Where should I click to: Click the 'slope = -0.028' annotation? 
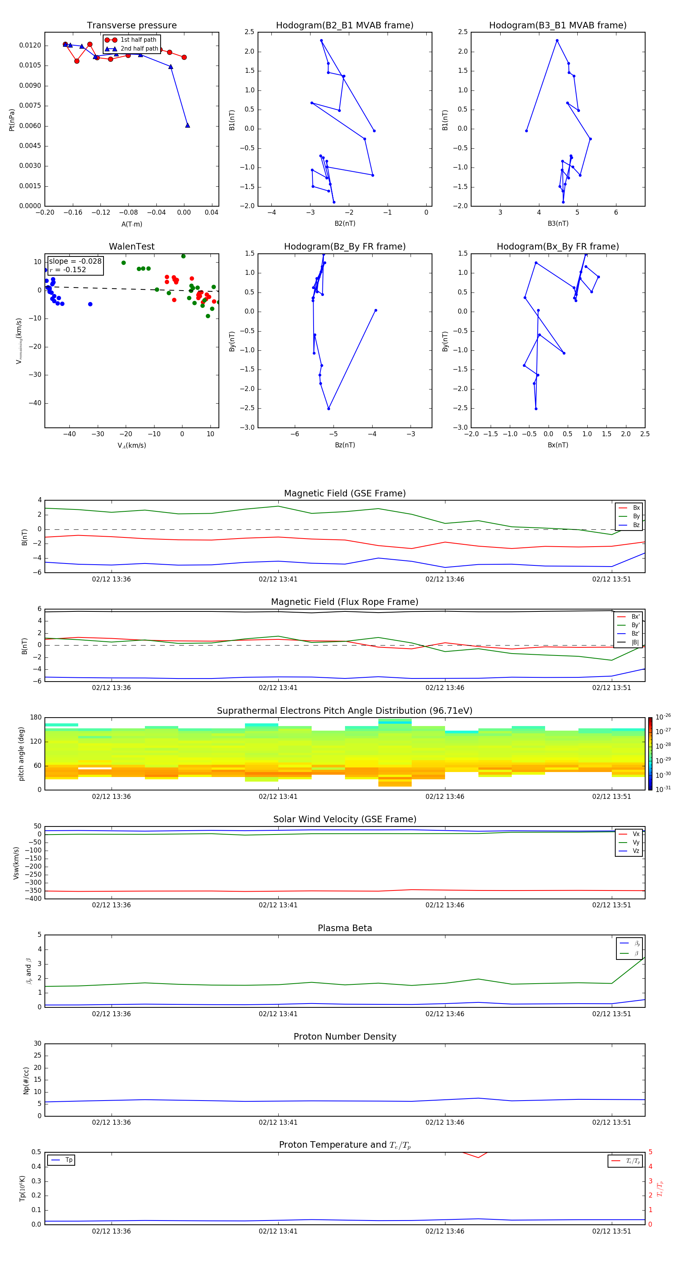pos(75,261)
